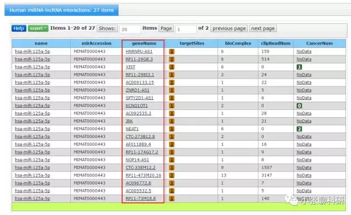Sort by the geneName column header
The height and width of the screenshot is (215, 351).
tap(144, 43)
